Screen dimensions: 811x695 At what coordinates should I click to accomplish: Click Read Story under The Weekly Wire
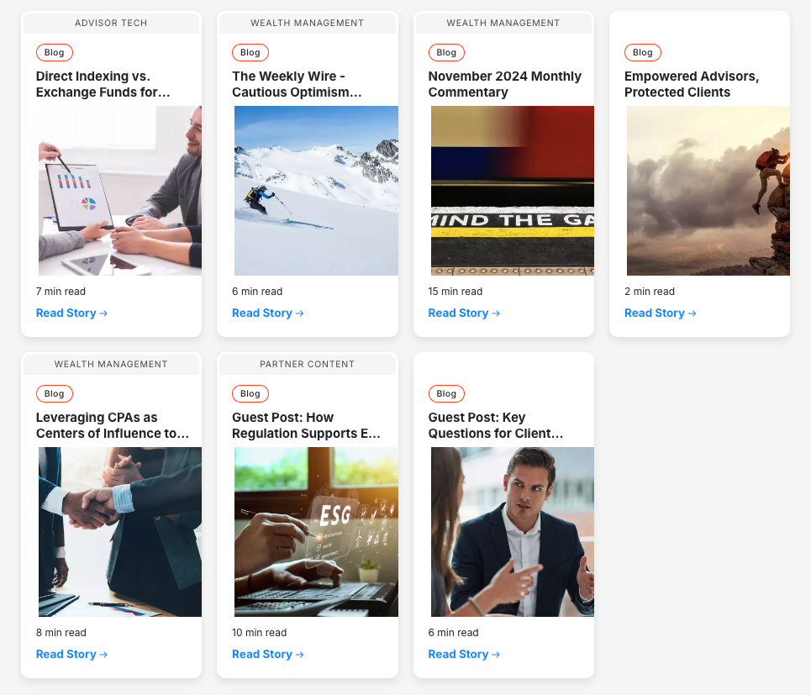(x=267, y=313)
